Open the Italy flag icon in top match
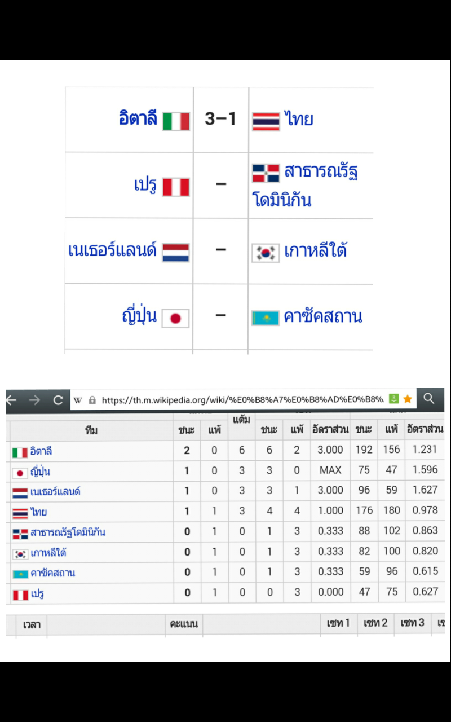This screenshot has width=451, height=722. (x=176, y=121)
